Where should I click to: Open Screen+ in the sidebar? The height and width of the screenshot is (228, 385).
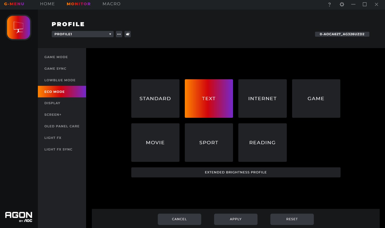62,115
